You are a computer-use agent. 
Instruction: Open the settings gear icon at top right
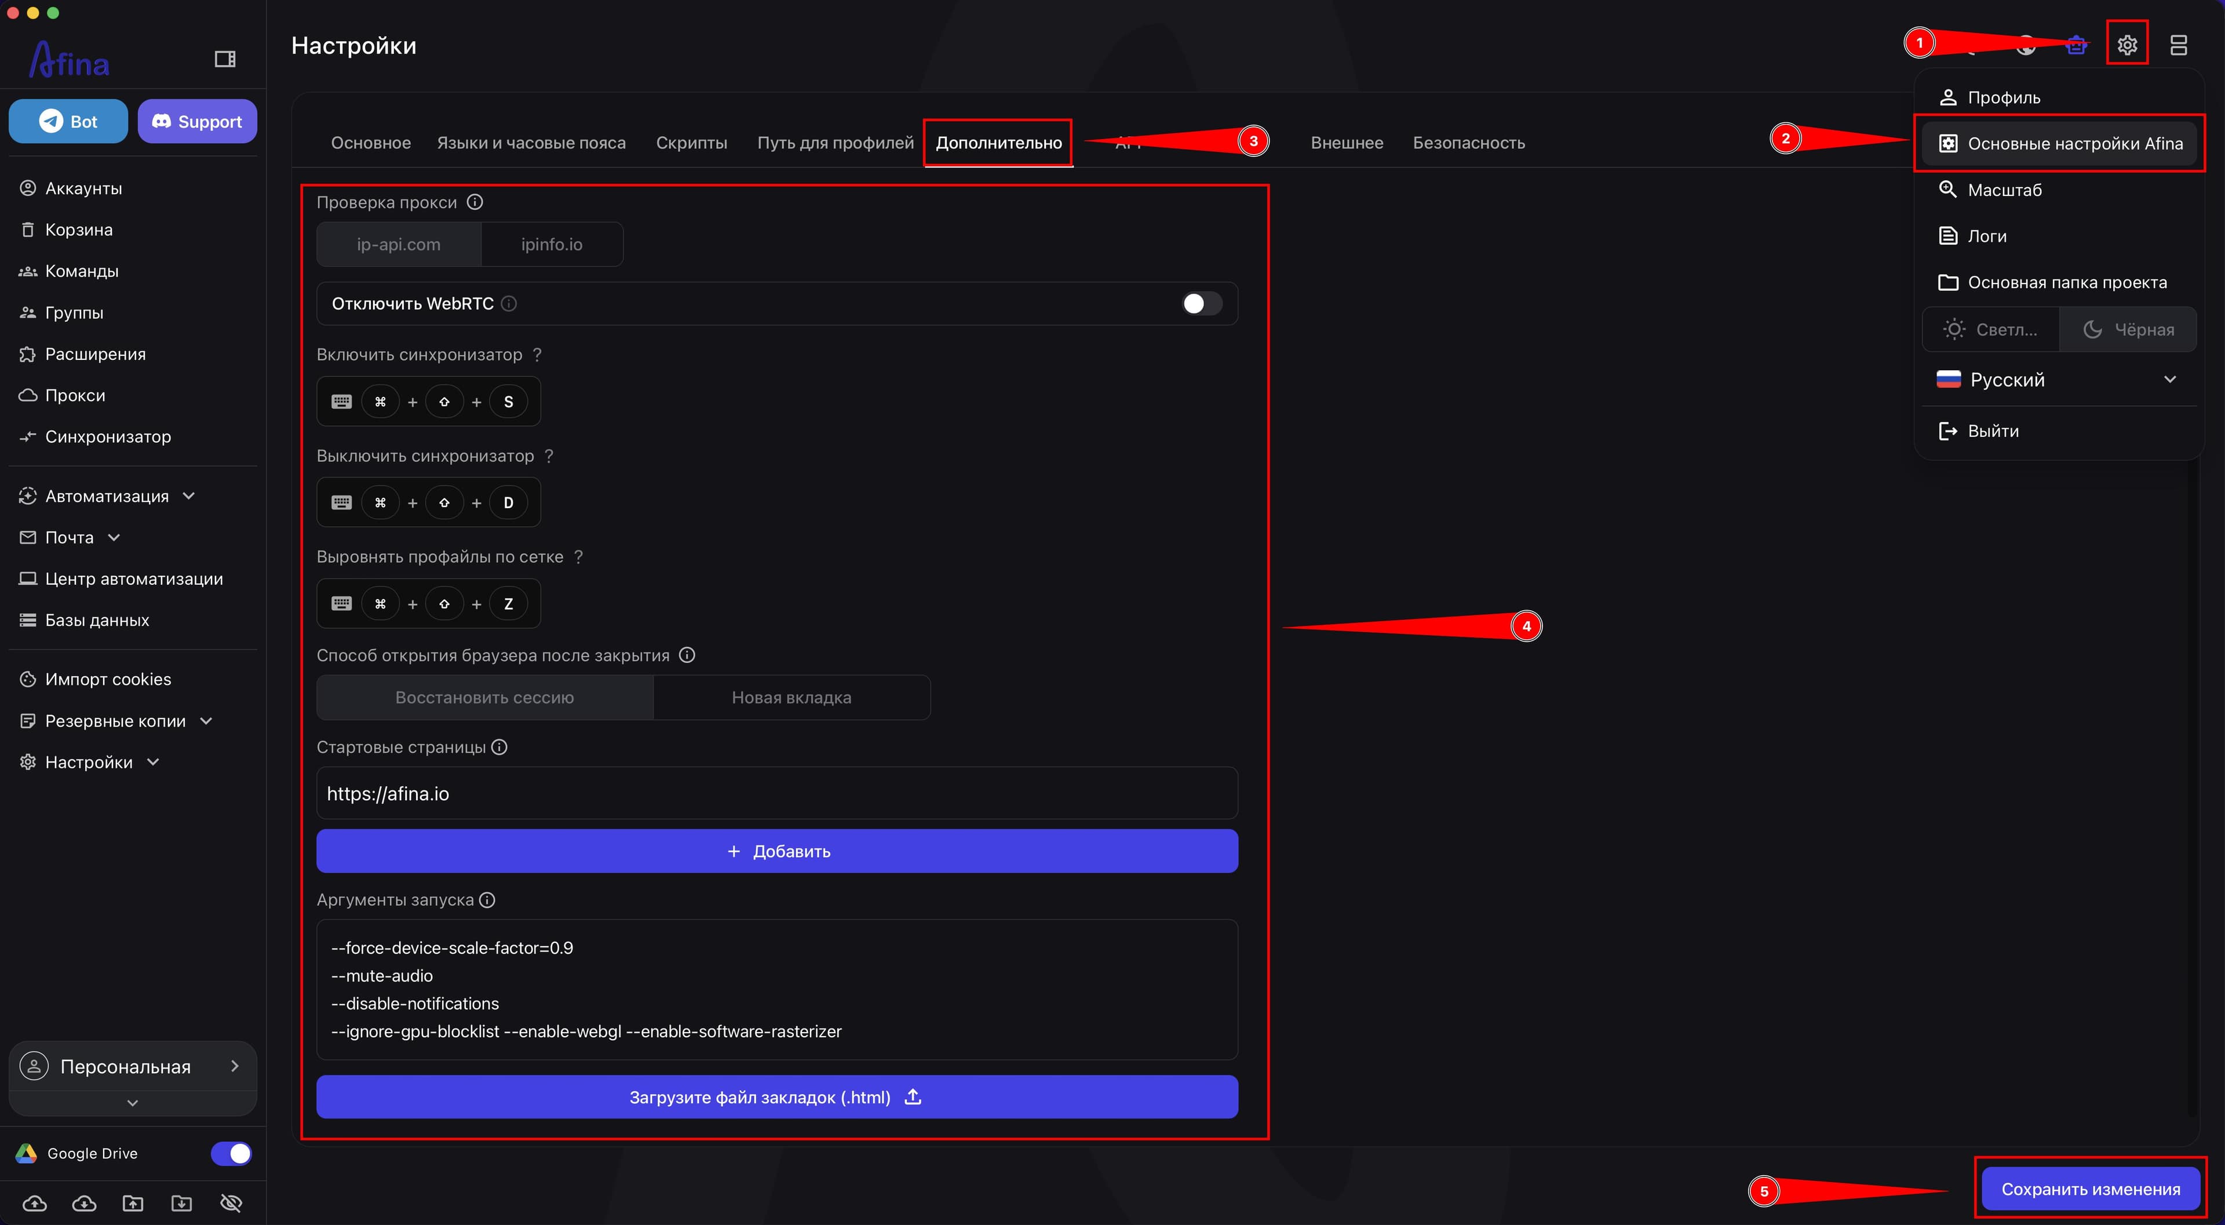(x=2126, y=44)
